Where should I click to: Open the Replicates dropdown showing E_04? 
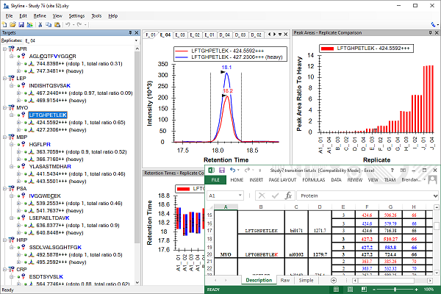click(137, 41)
